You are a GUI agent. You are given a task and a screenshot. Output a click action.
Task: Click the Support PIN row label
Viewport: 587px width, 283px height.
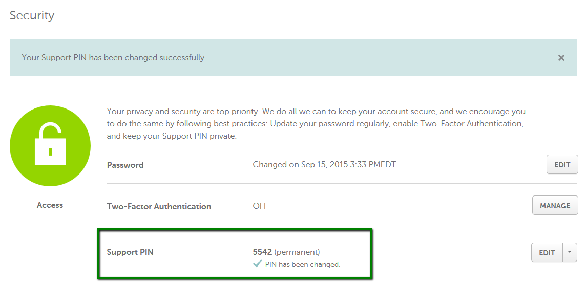click(x=130, y=252)
